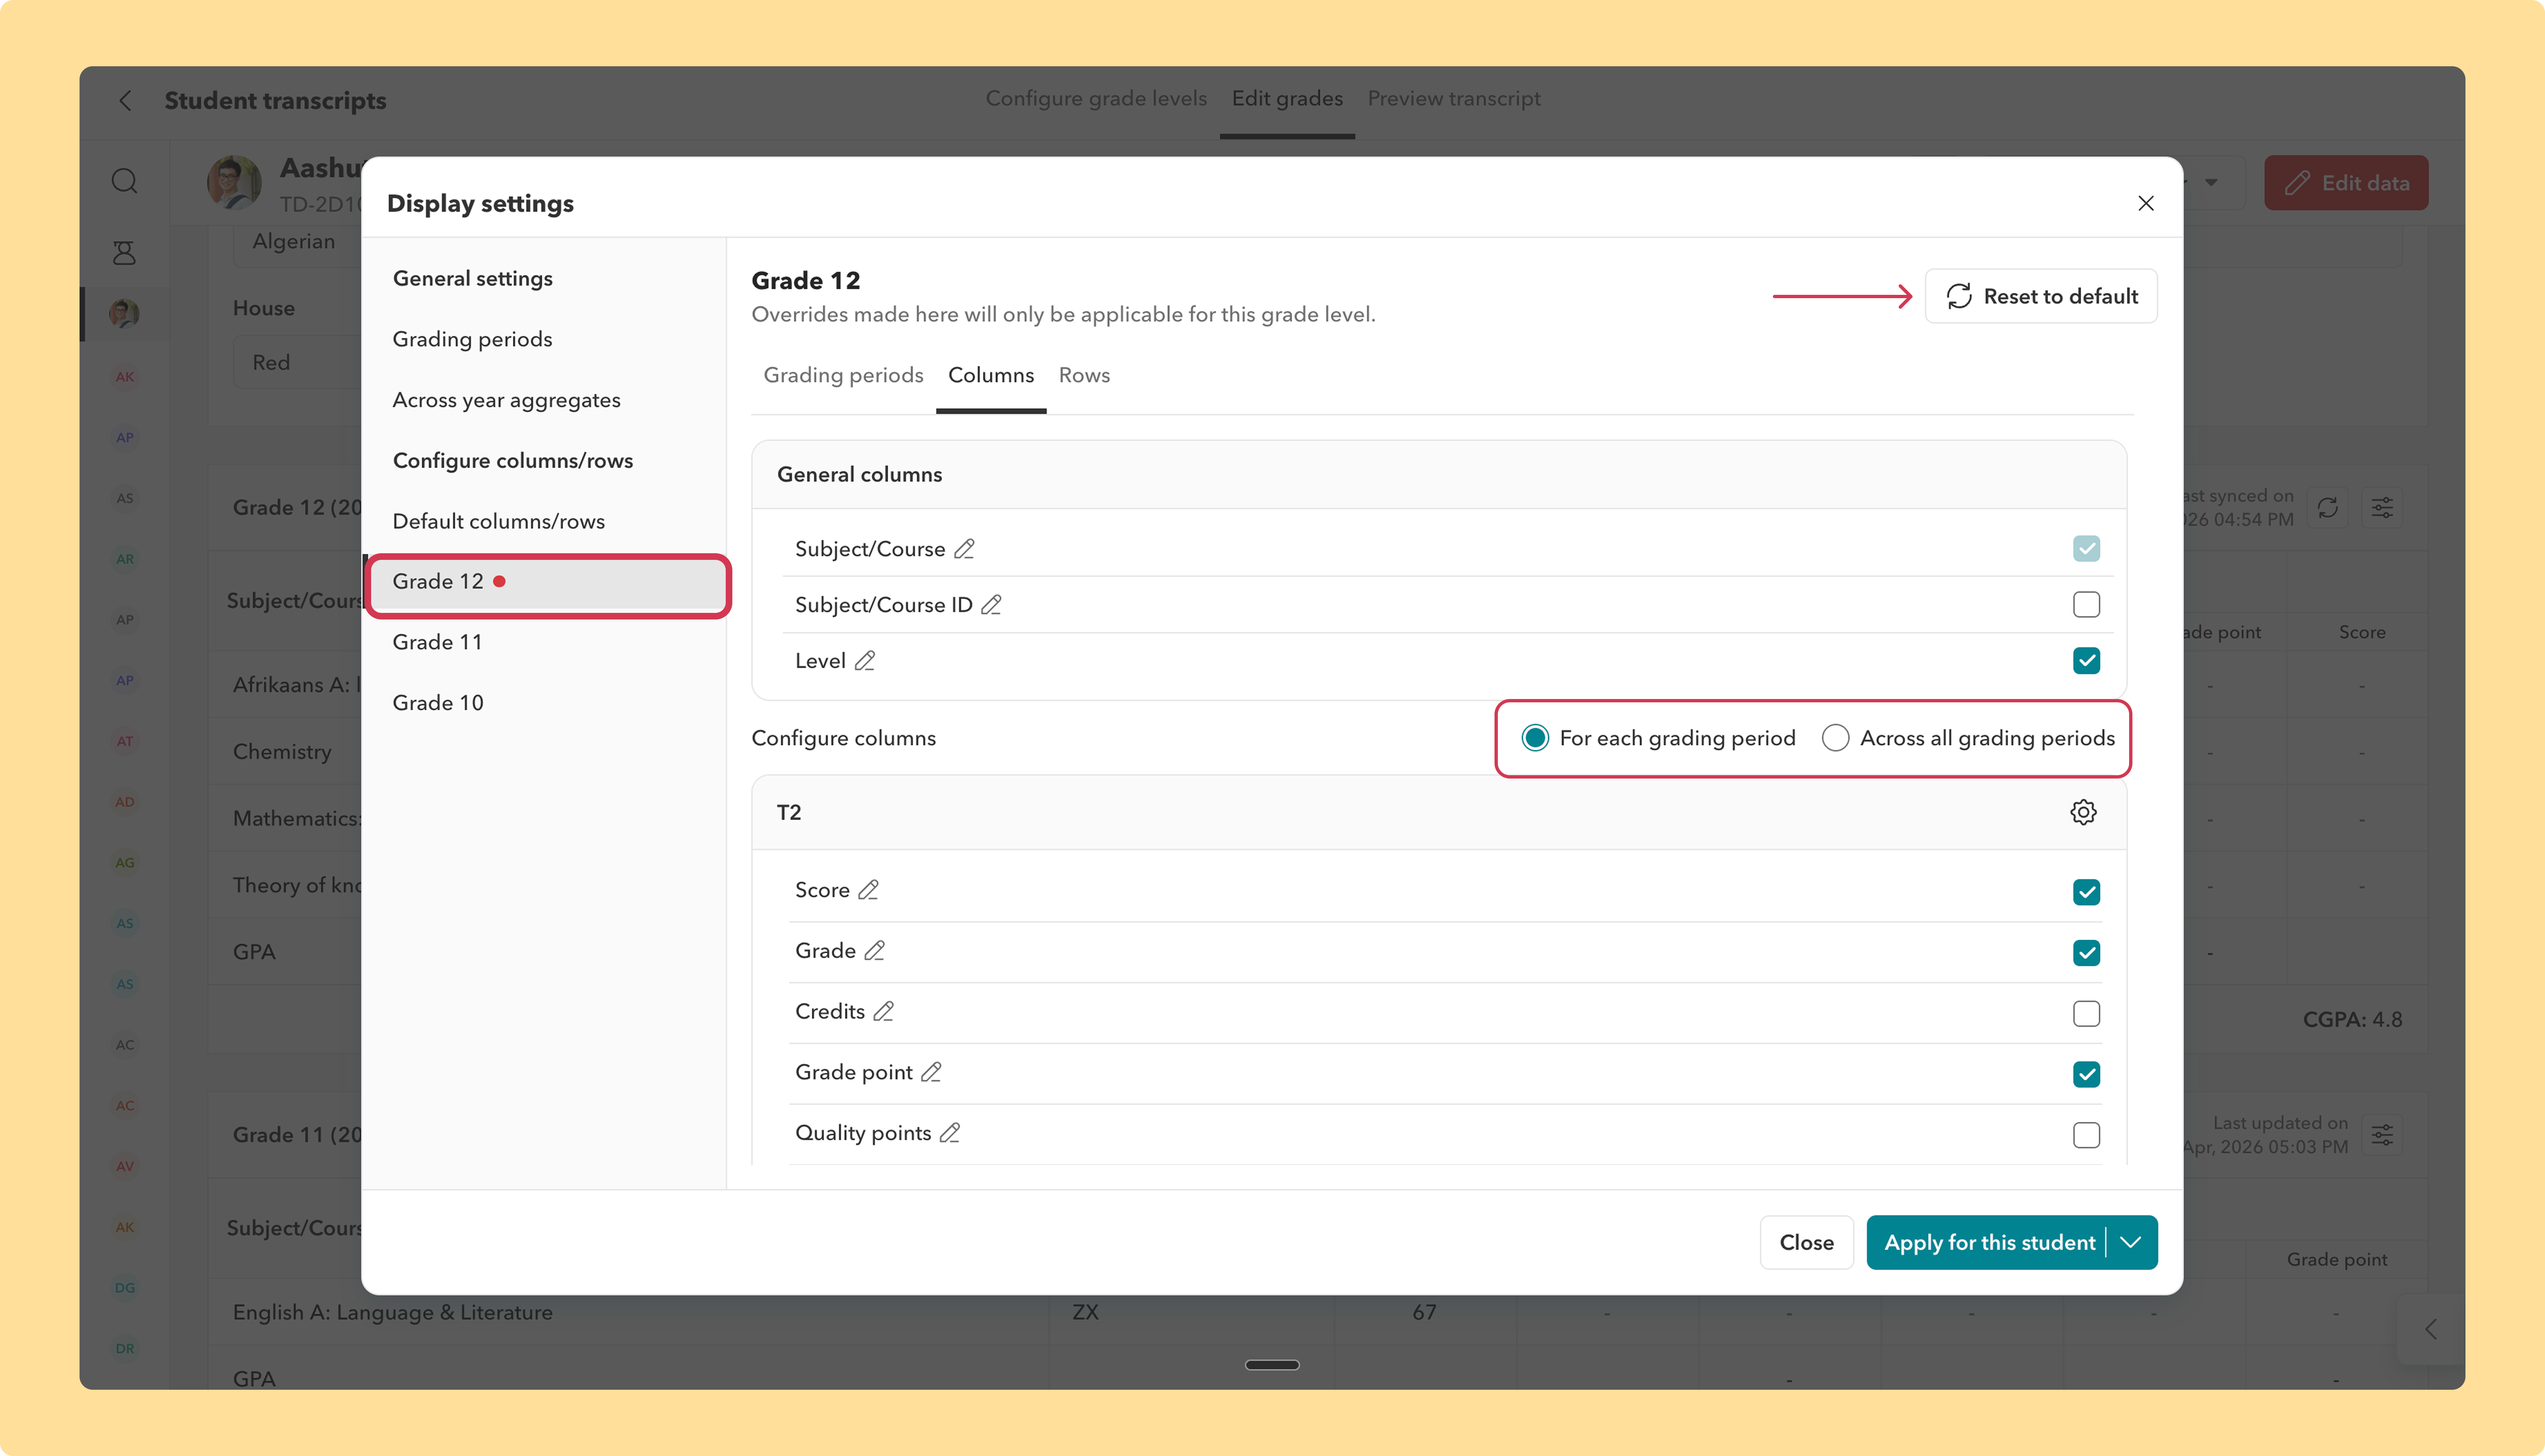Select student AV in the sidebar list
Viewport: 2545px width, 1456px height.
click(124, 1166)
